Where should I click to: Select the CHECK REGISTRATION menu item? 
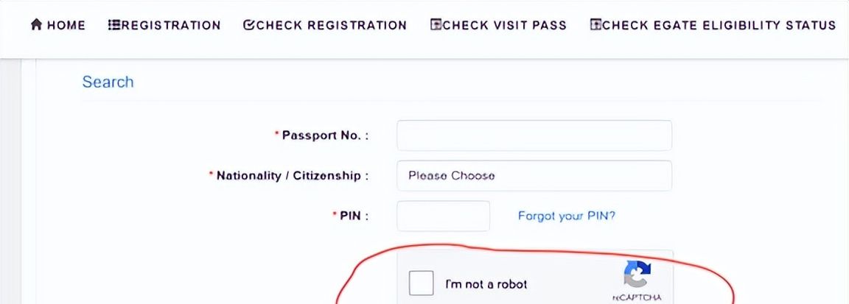331,25
